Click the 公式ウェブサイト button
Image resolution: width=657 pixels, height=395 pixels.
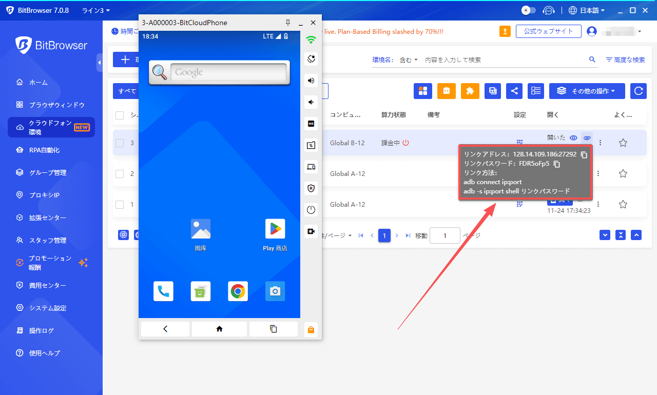click(548, 31)
